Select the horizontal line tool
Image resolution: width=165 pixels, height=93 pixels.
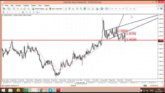point(16,12)
